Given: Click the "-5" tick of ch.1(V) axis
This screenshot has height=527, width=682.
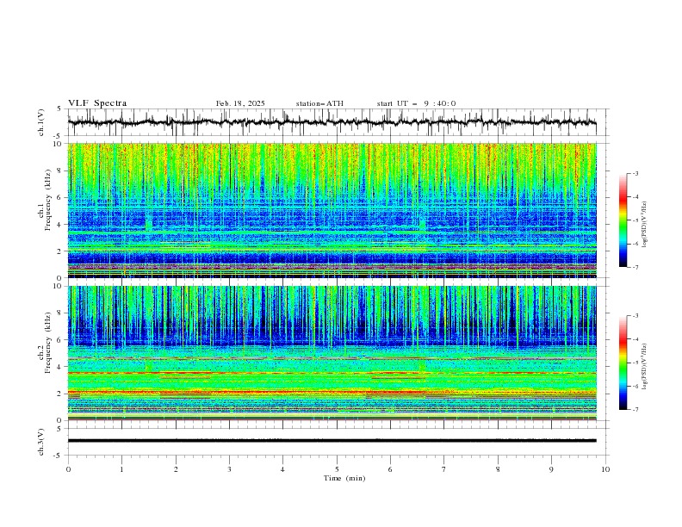Looking at the screenshot, I should pyautogui.click(x=58, y=136).
